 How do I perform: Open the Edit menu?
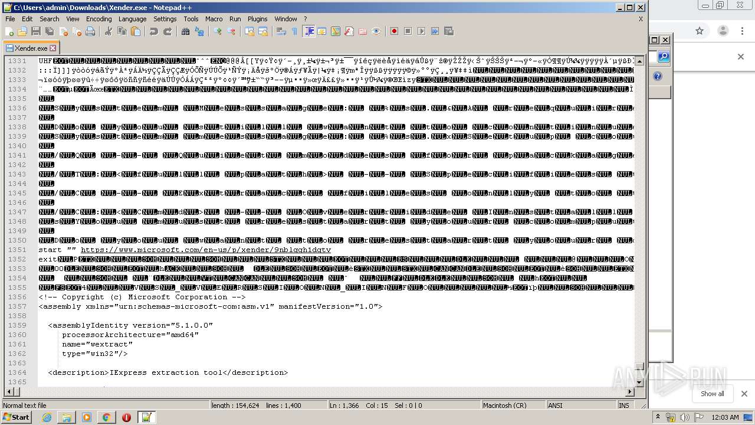[27, 19]
